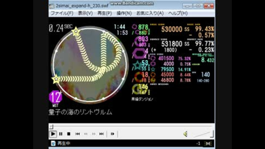Open the 操作(N) menu

point(124,13)
